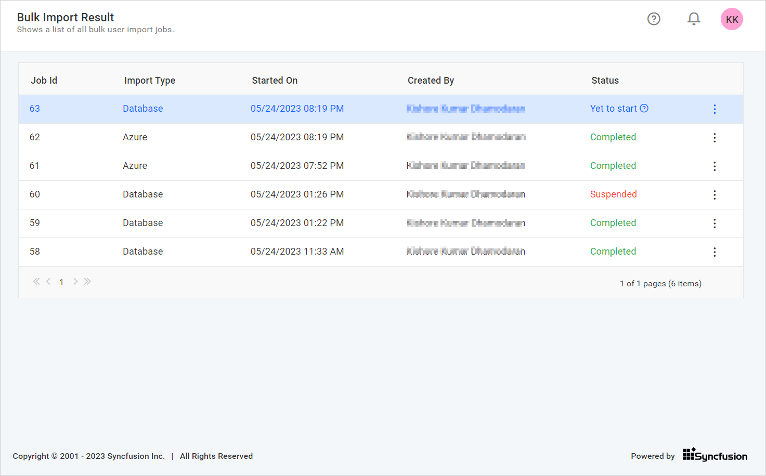Sort the table by the Status column
The height and width of the screenshot is (476, 766).
coord(605,80)
